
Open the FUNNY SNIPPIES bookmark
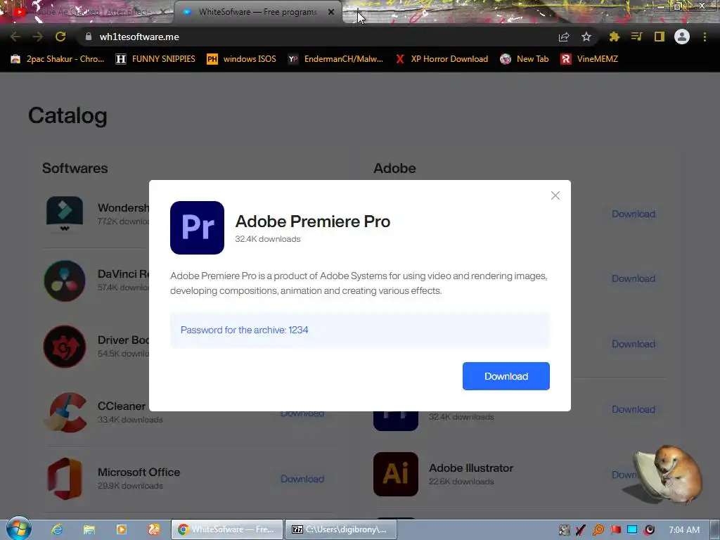(x=155, y=59)
